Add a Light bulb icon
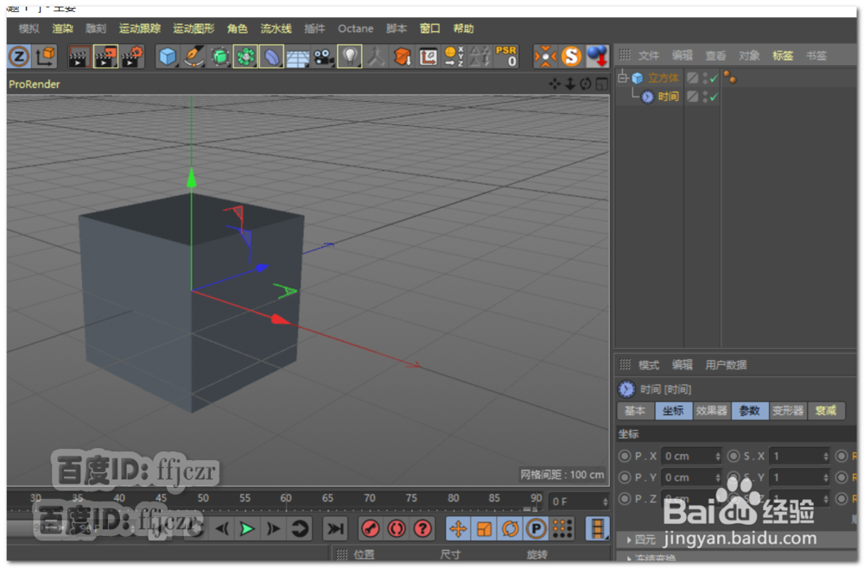 (x=349, y=56)
